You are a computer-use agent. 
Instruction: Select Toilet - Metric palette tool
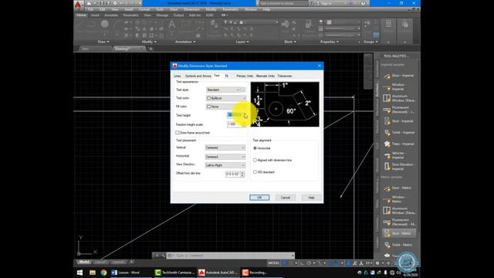click(398, 245)
